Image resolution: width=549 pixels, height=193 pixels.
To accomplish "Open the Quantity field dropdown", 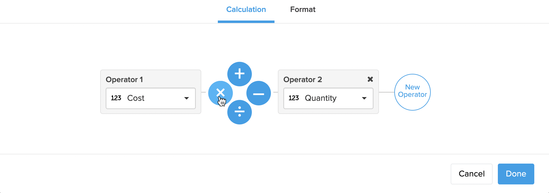I will point(328,98).
